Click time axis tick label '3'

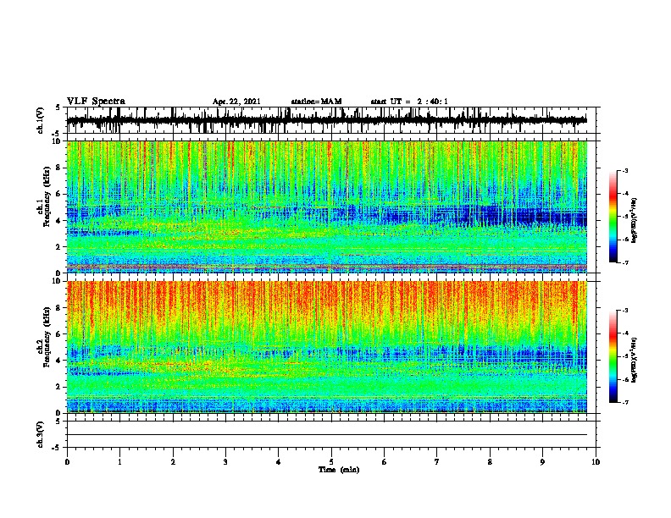pyautogui.click(x=225, y=462)
